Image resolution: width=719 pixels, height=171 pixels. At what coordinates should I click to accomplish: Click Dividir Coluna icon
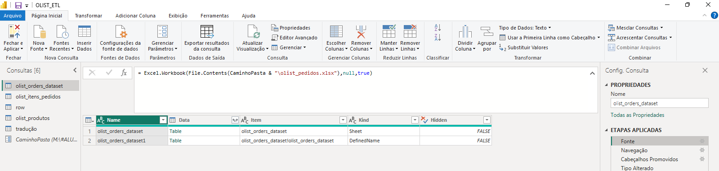point(465,31)
